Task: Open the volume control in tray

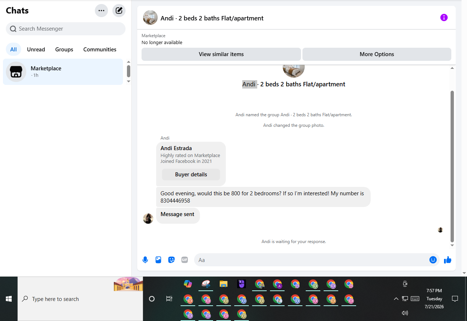Action: pyautogui.click(x=405, y=313)
